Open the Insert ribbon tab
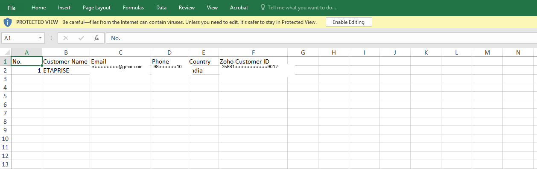The width and height of the screenshot is (537, 169). [64, 8]
